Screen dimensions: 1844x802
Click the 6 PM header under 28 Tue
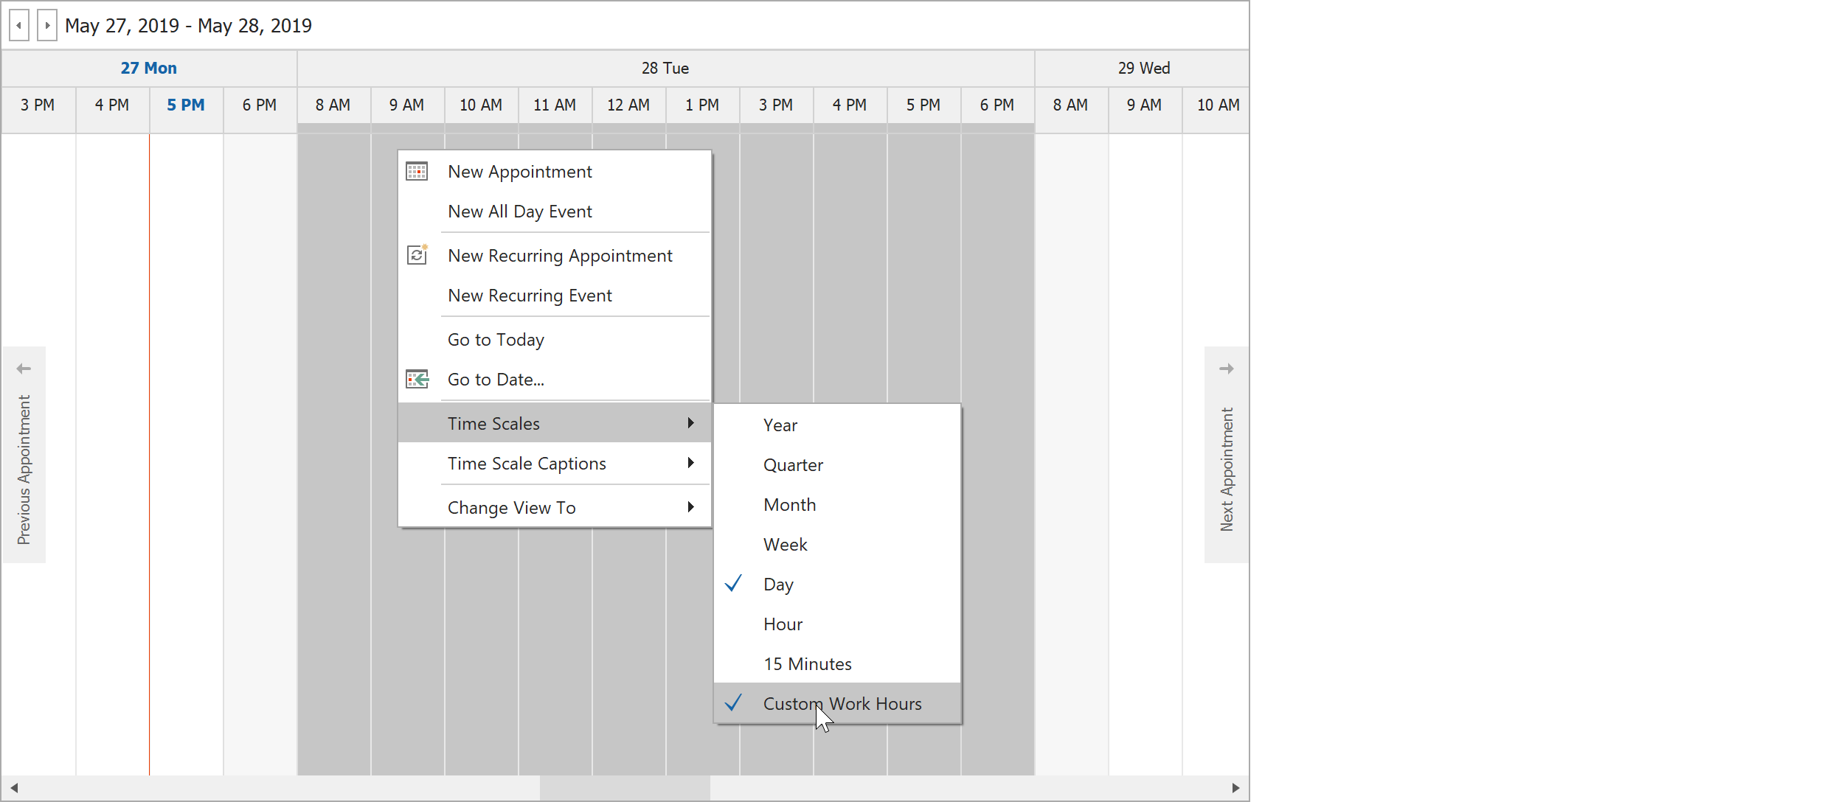pyautogui.click(x=997, y=105)
